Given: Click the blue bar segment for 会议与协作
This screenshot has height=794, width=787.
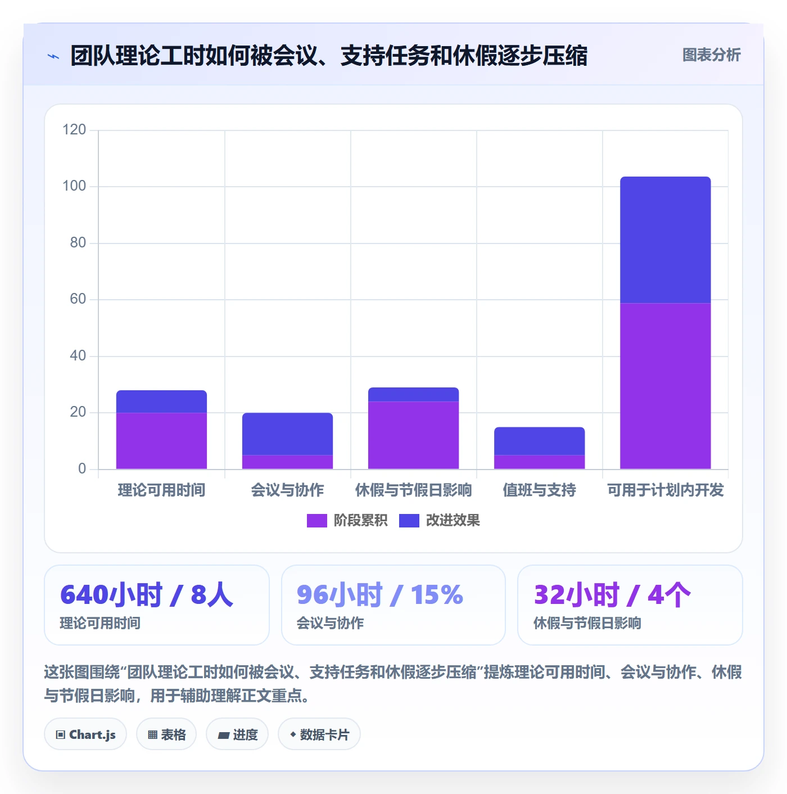Looking at the screenshot, I should pyautogui.click(x=287, y=434).
